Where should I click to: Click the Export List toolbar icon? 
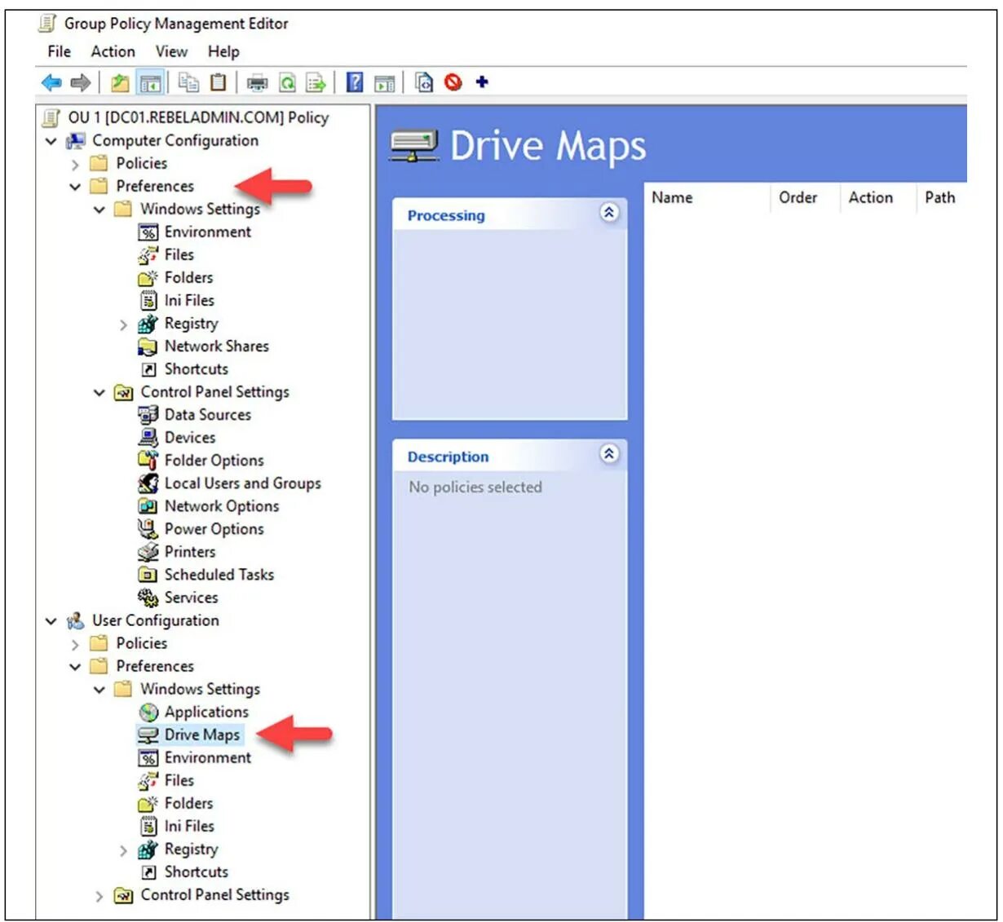tap(316, 82)
